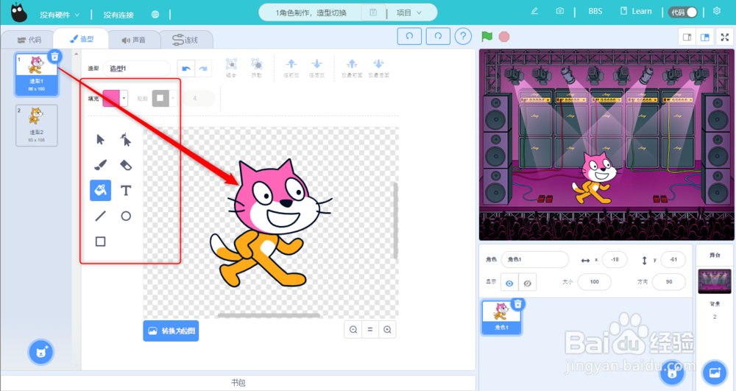Select the Eraser tool
Viewport: 736px width, 391px height.
(125, 165)
